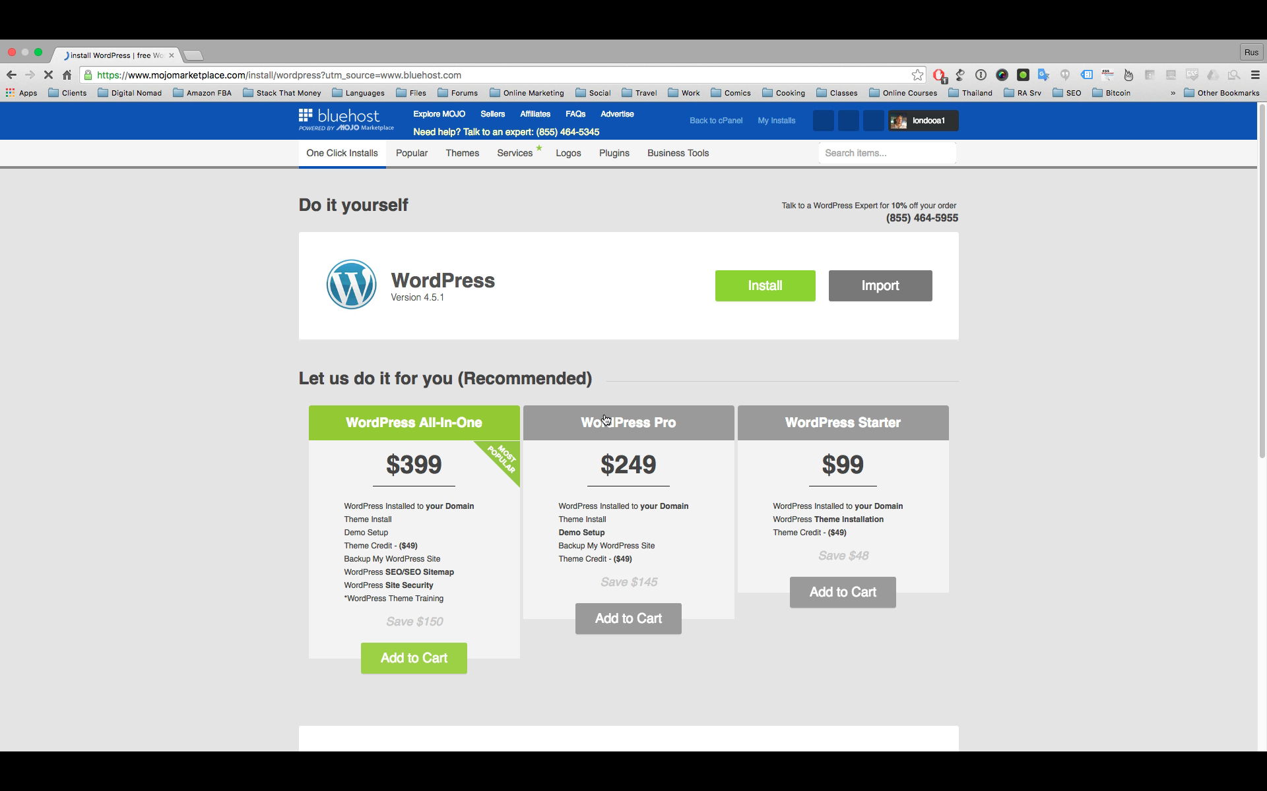
Task: Click Import button for WordPress
Action: point(880,285)
